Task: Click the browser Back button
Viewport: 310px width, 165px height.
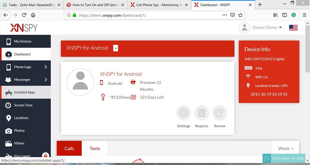Action: coord(5,15)
